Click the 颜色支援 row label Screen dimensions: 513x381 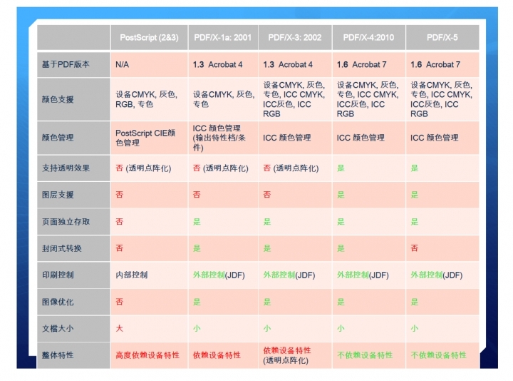coord(58,99)
